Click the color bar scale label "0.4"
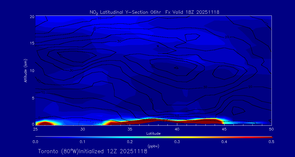This screenshot has width=295, height=157. [x=224, y=142]
